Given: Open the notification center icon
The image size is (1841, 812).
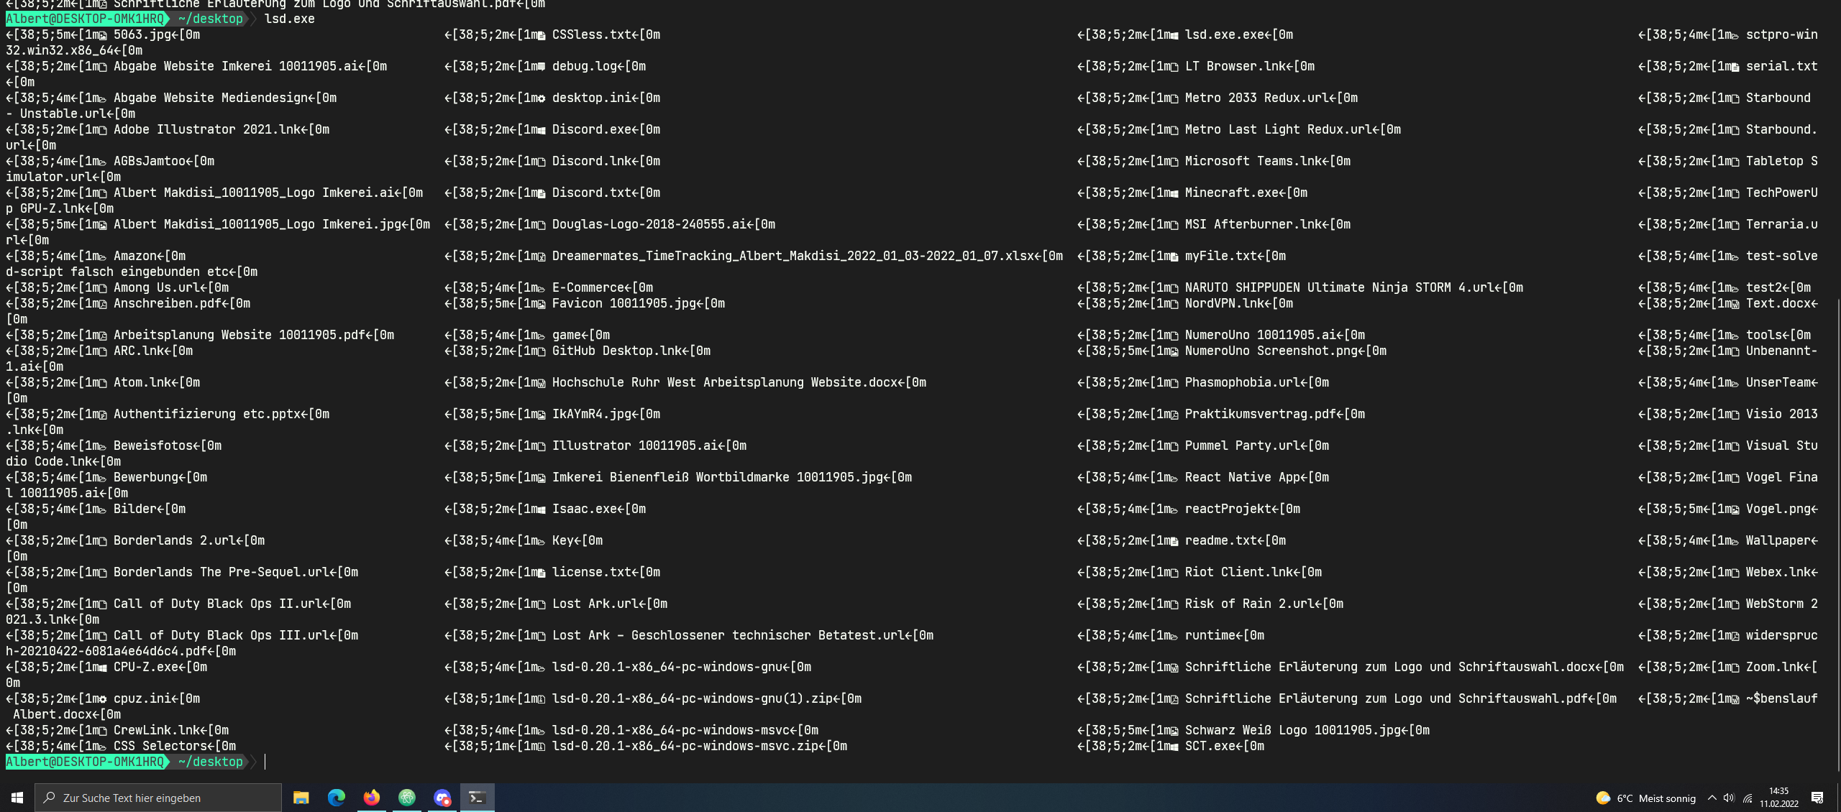Looking at the screenshot, I should click(1817, 798).
